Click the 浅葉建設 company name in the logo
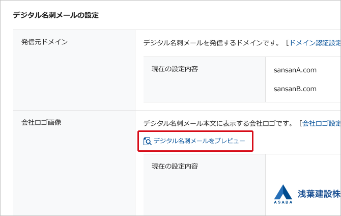The image size is (341, 216). click(319, 193)
